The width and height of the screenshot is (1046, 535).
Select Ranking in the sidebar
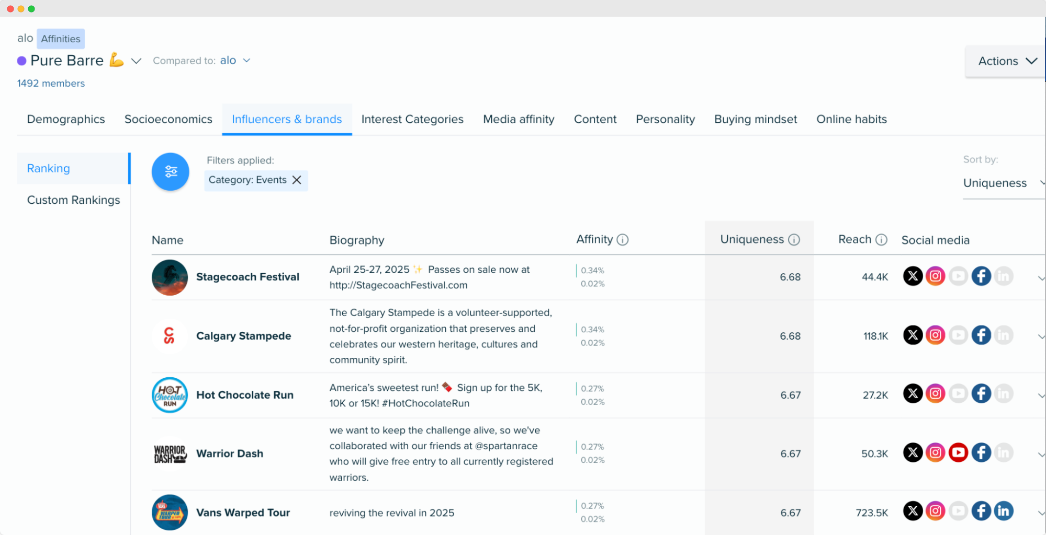coord(73,168)
